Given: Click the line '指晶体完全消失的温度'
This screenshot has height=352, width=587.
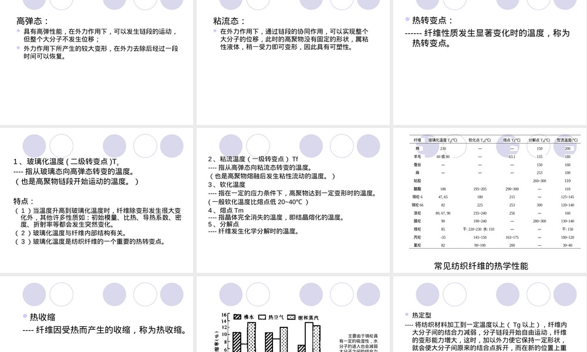Looking at the screenshot, I should coord(276,217).
